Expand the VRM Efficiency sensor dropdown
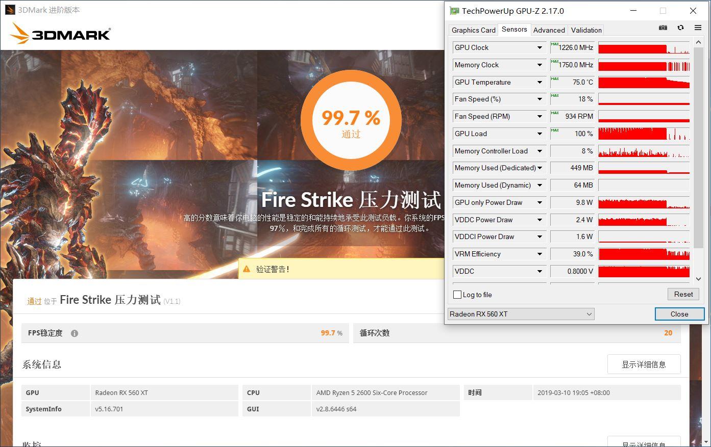 pos(540,254)
